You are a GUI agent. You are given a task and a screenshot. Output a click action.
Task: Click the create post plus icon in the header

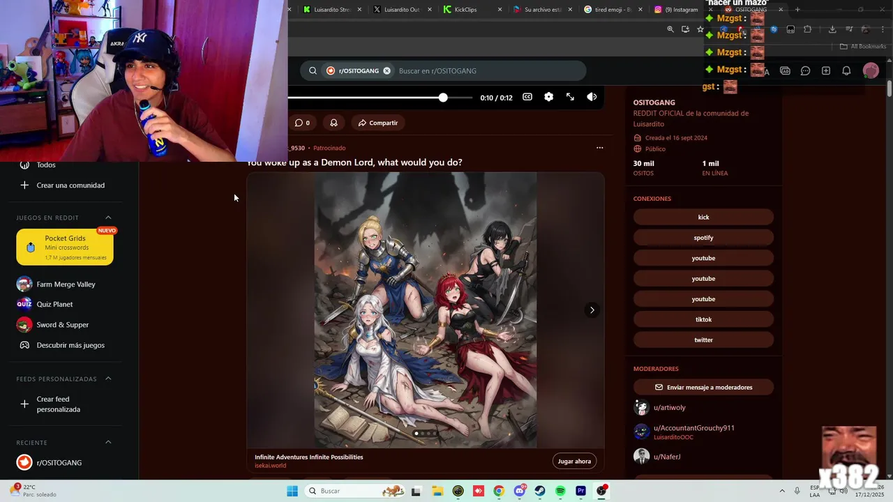click(826, 70)
